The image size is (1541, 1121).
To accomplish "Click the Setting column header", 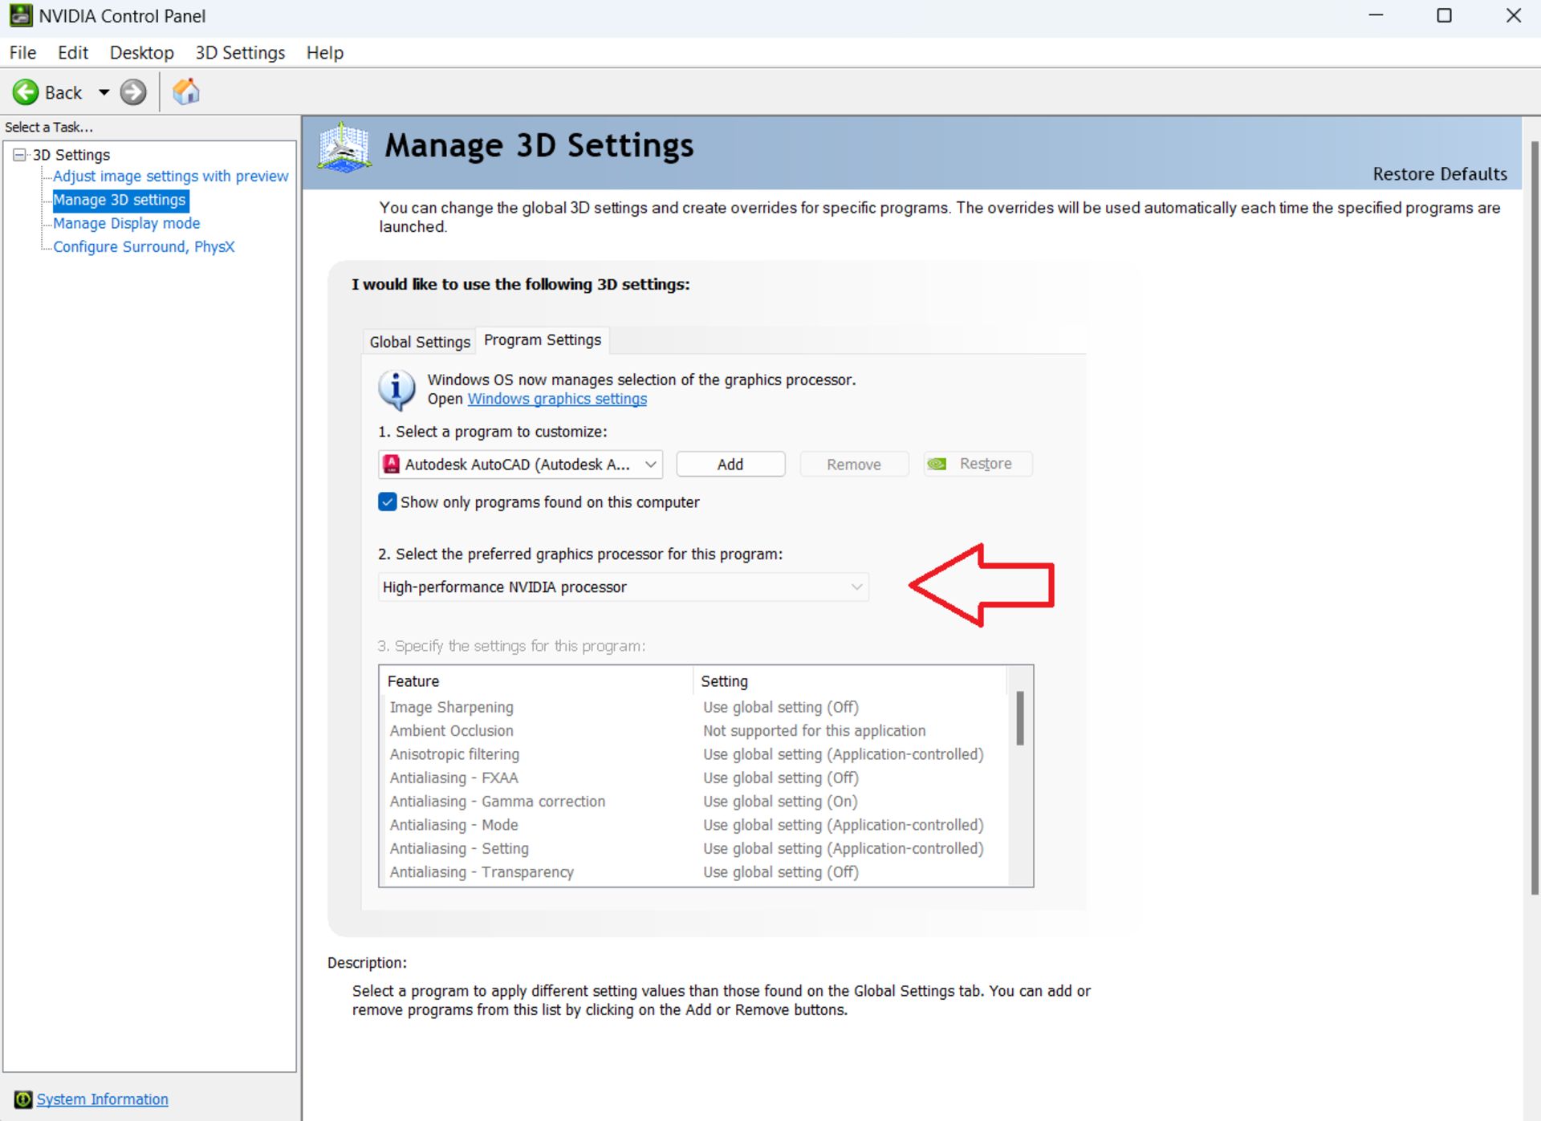I will point(850,681).
